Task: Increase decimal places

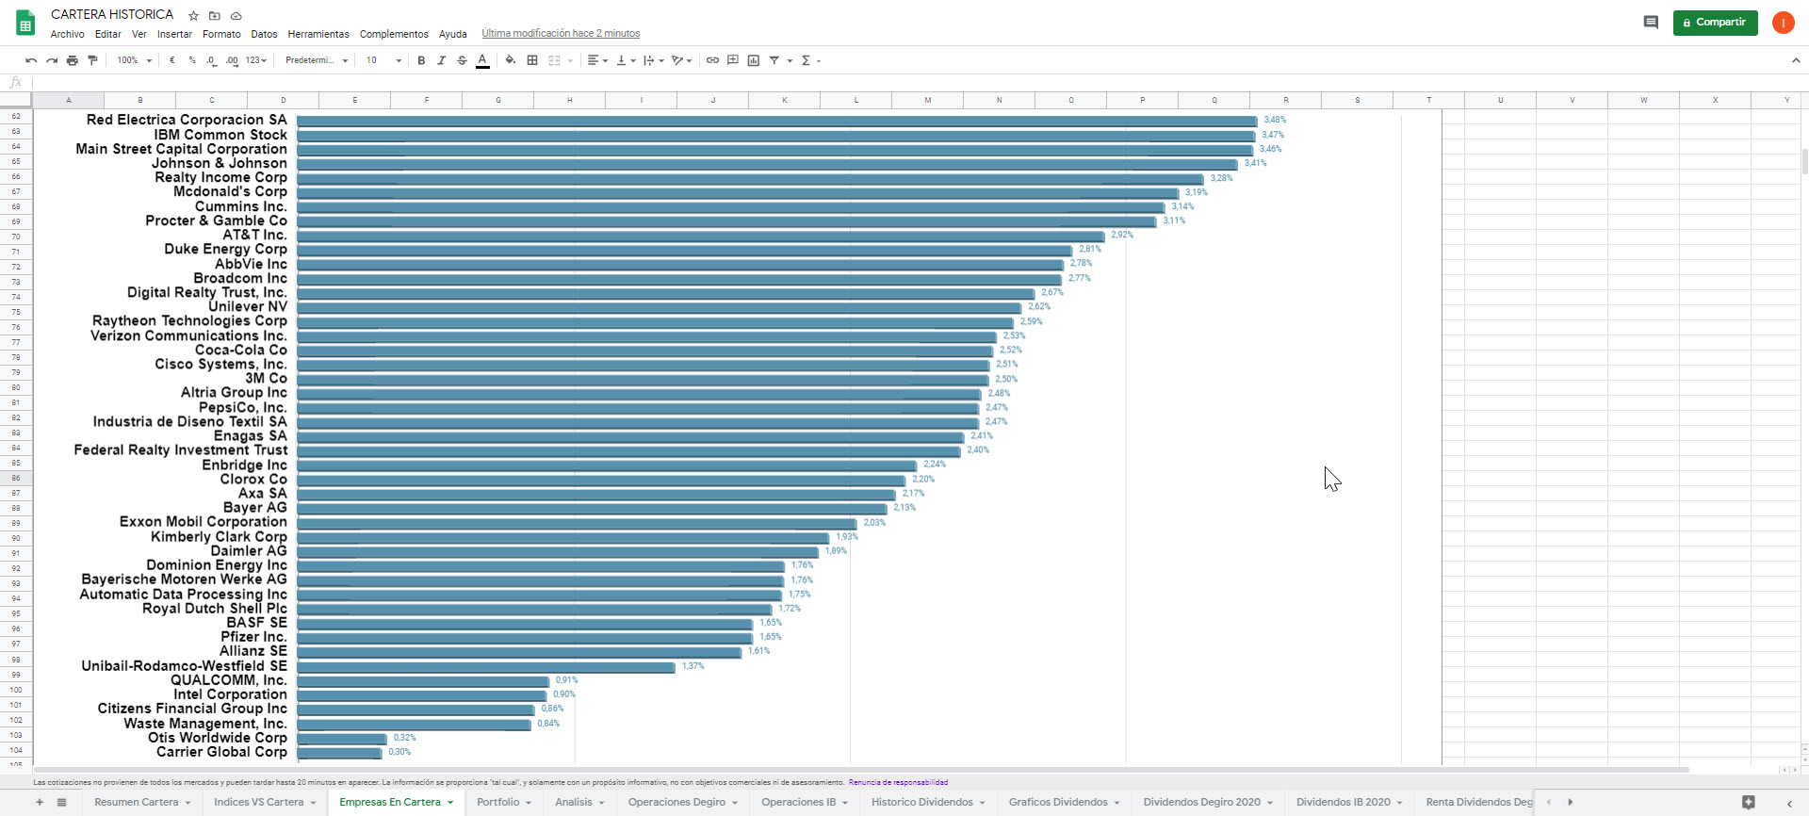Action: [232, 60]
